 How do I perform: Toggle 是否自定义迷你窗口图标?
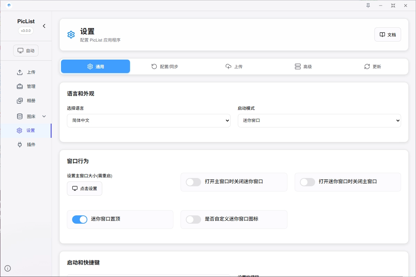coord(193,220)
